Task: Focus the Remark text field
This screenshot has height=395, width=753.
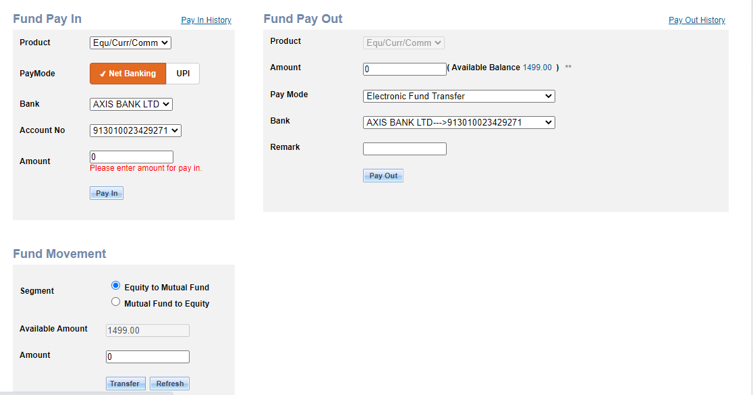Action: pyautogui.click(x=404, y=149)
